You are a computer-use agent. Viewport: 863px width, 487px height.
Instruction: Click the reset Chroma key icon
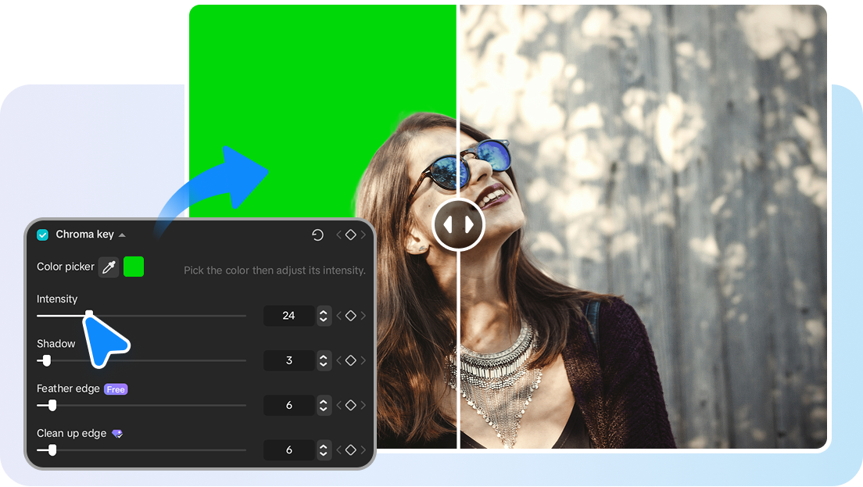(x=317, y=235)
